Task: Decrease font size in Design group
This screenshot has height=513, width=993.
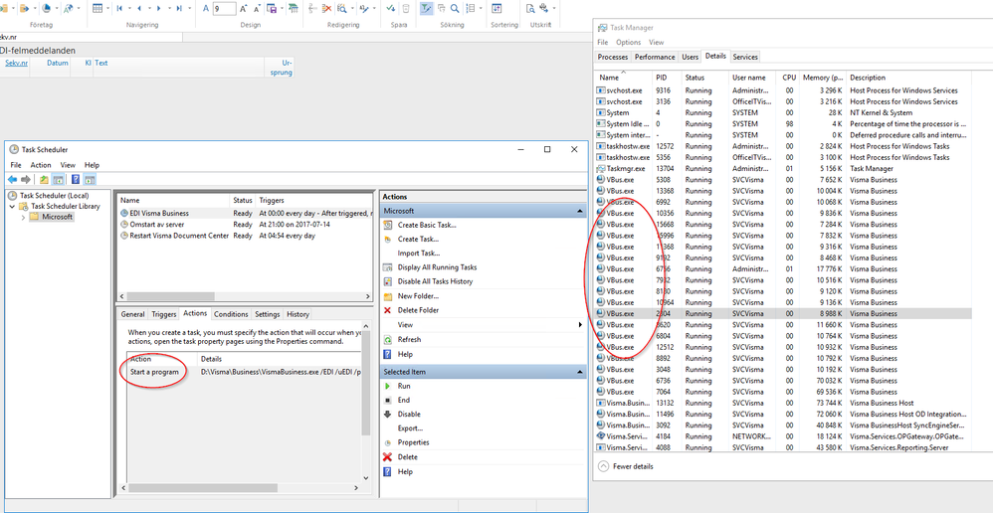Action: pyautogui.click(x=257, y=8)
